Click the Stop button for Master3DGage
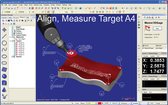 157,29
